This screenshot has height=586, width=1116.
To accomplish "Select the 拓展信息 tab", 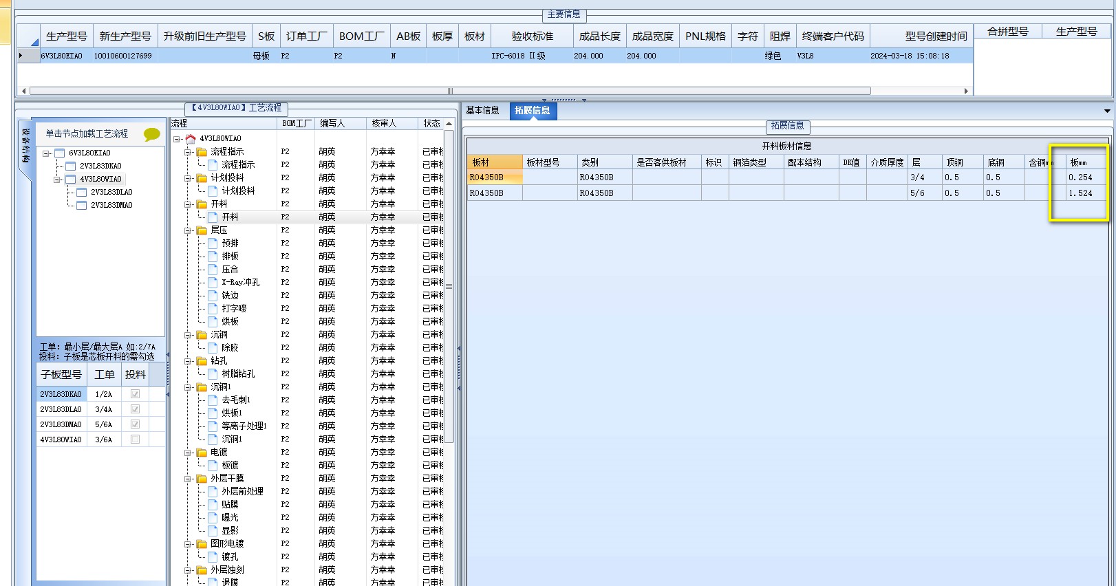I will 533,110.
